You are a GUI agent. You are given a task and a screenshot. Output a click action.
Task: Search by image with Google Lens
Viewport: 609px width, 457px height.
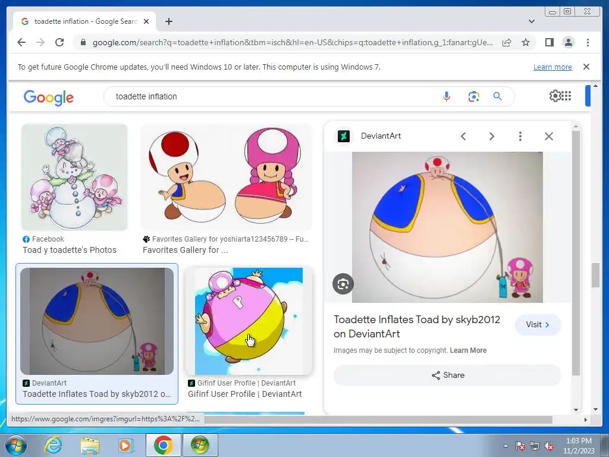pos(473,96)
